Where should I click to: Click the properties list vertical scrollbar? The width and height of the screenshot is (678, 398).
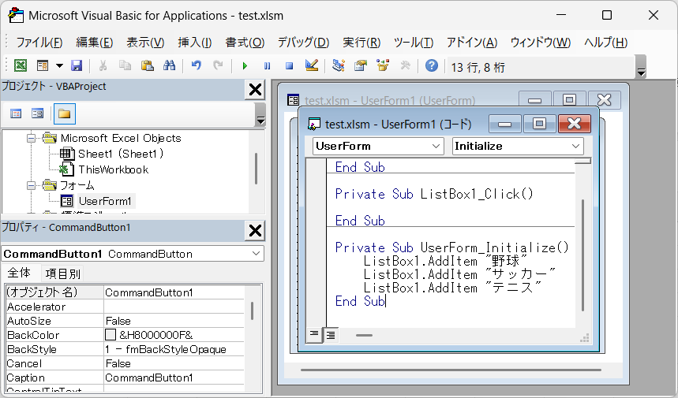(x=253, y=311)
